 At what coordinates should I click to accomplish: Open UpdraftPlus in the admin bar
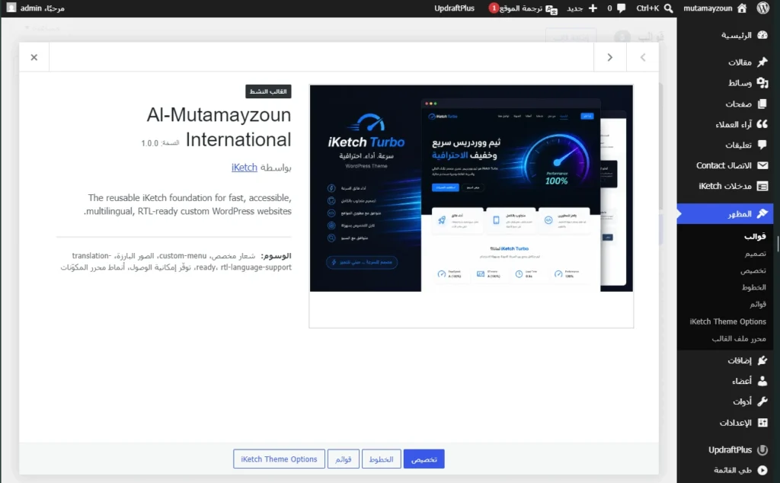coord(454,8)
